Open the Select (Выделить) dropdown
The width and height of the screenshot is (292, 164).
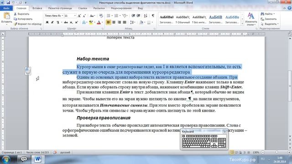click(270, 24)
